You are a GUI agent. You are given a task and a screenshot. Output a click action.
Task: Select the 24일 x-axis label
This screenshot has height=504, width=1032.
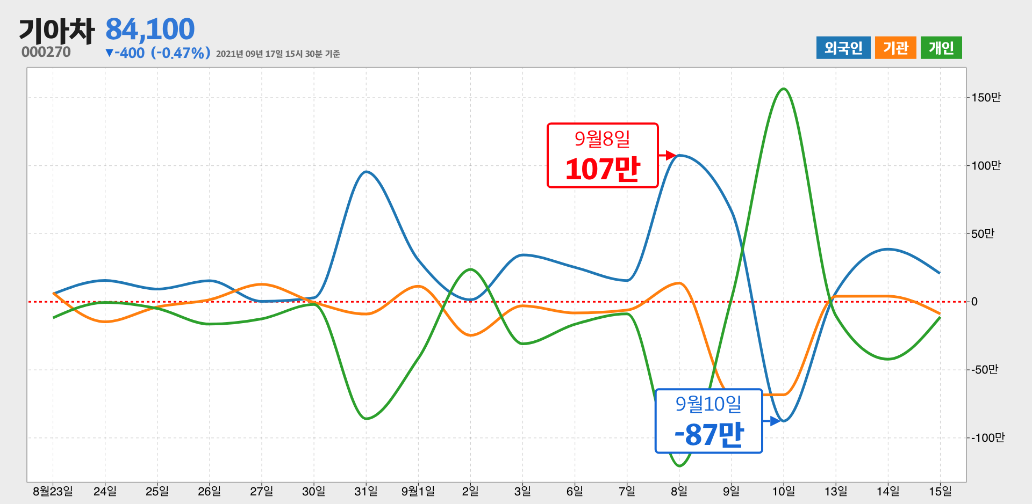[x=105, y=491]
